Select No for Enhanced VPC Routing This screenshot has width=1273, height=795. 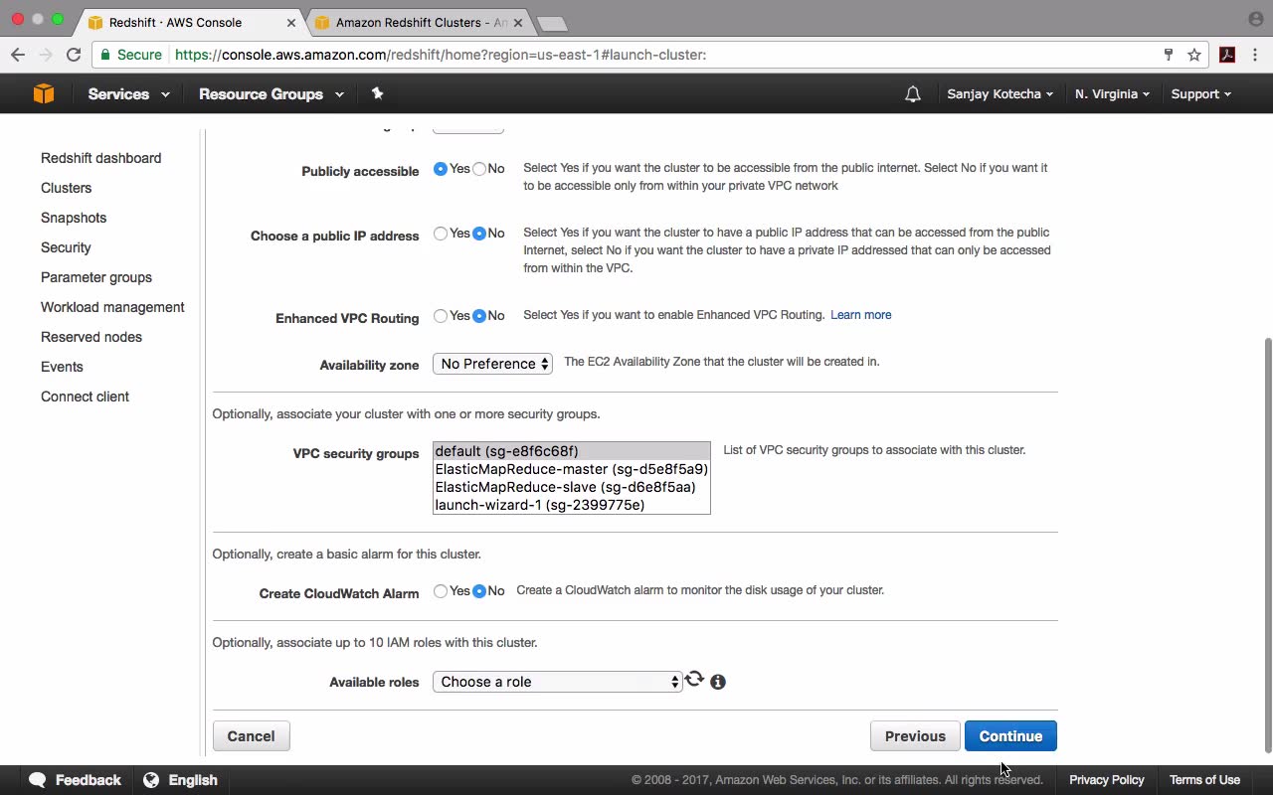click(x=479, y=316)
